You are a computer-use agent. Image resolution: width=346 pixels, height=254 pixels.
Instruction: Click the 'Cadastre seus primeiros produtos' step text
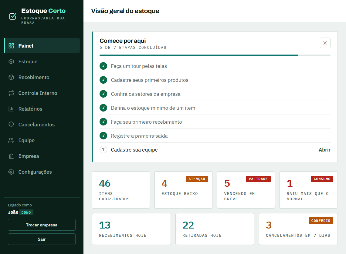pos(150,80)
